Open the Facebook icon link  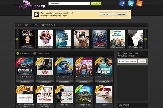click(x=122, y=4)
